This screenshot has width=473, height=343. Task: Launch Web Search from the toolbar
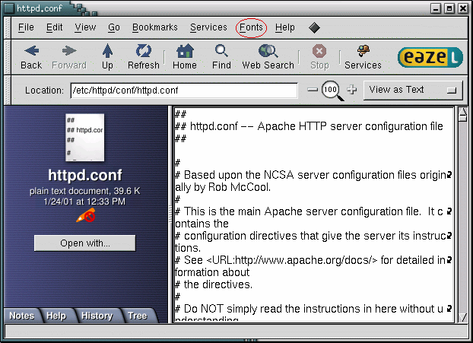click(268, 57)
